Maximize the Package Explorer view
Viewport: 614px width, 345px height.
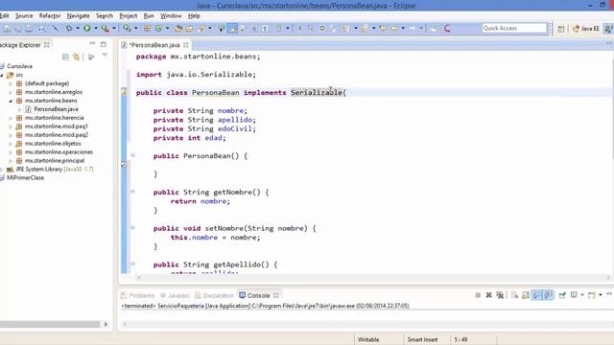(x=104, y=44)
